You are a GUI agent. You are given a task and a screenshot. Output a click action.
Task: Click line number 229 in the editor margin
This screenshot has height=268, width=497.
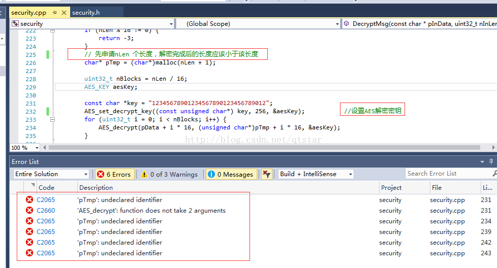click(x=31, y=87)
